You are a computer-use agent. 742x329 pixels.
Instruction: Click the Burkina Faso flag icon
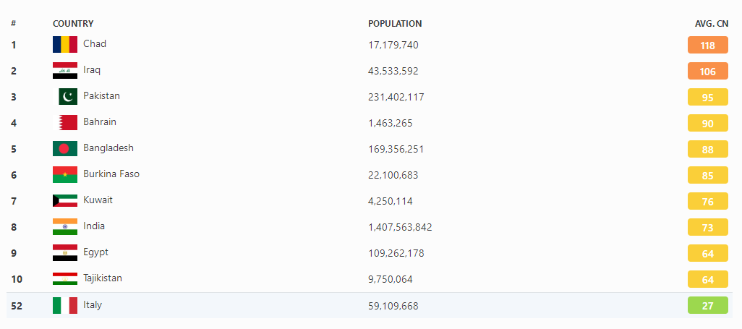[65, 175]
